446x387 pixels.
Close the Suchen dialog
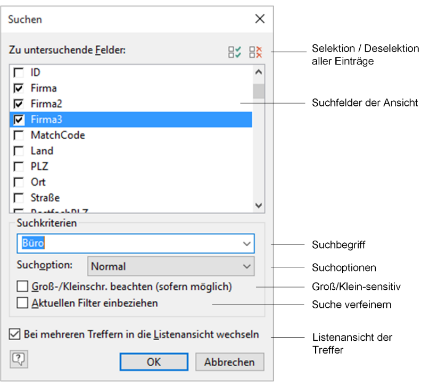pos(260,19)
